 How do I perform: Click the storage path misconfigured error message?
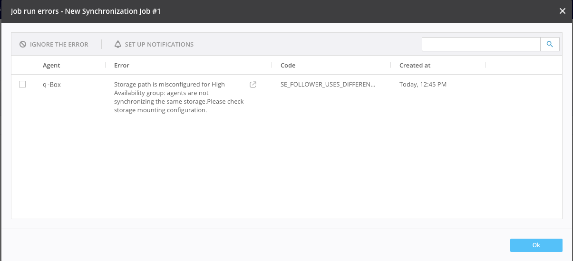178,97
